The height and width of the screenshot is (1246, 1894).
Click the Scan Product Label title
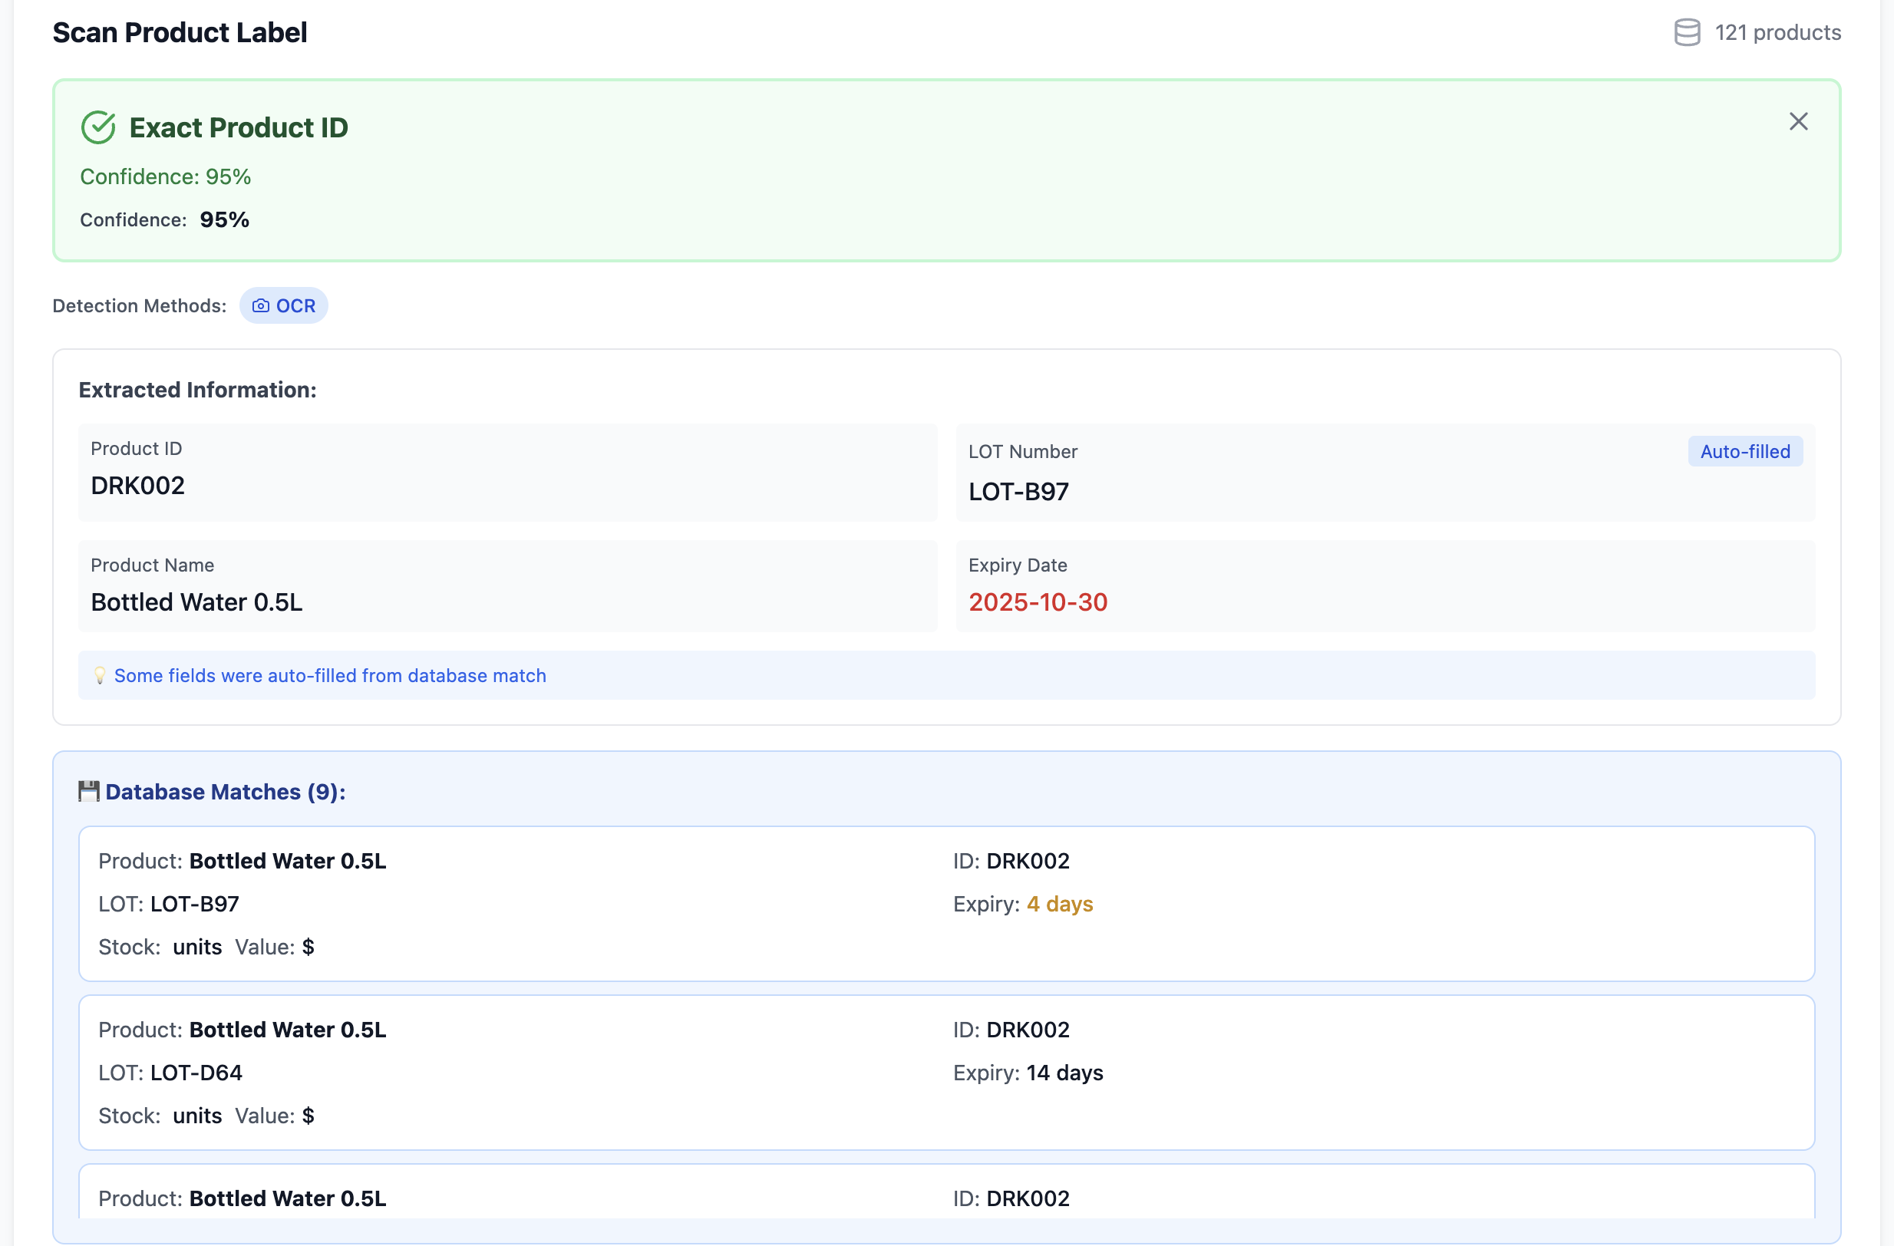(180, 33)
